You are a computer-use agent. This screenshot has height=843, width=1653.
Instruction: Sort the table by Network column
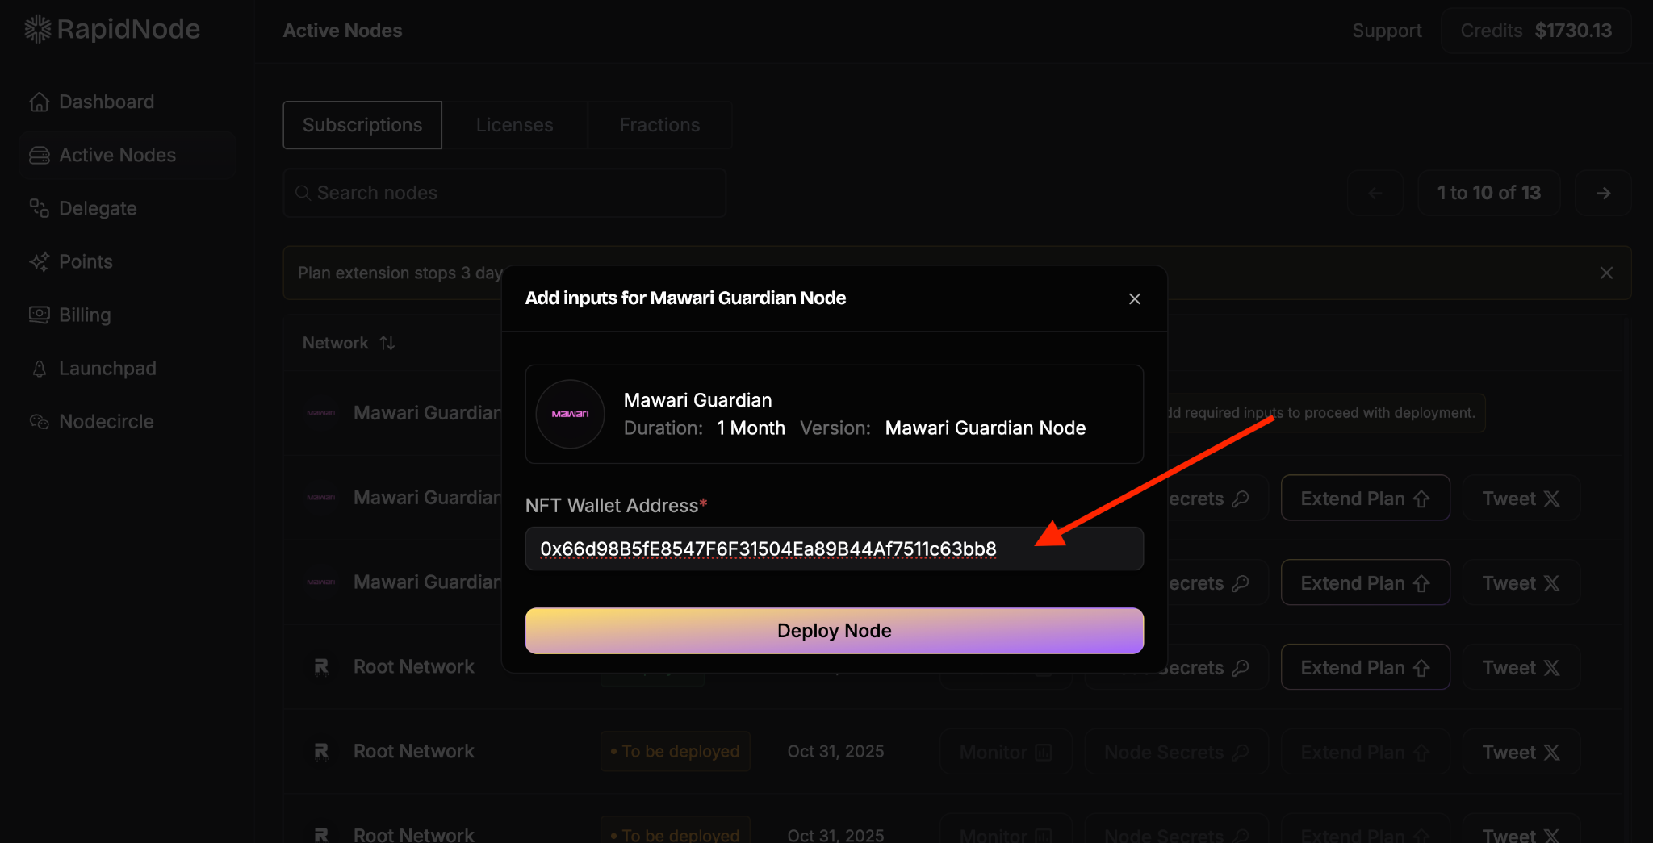387,343
